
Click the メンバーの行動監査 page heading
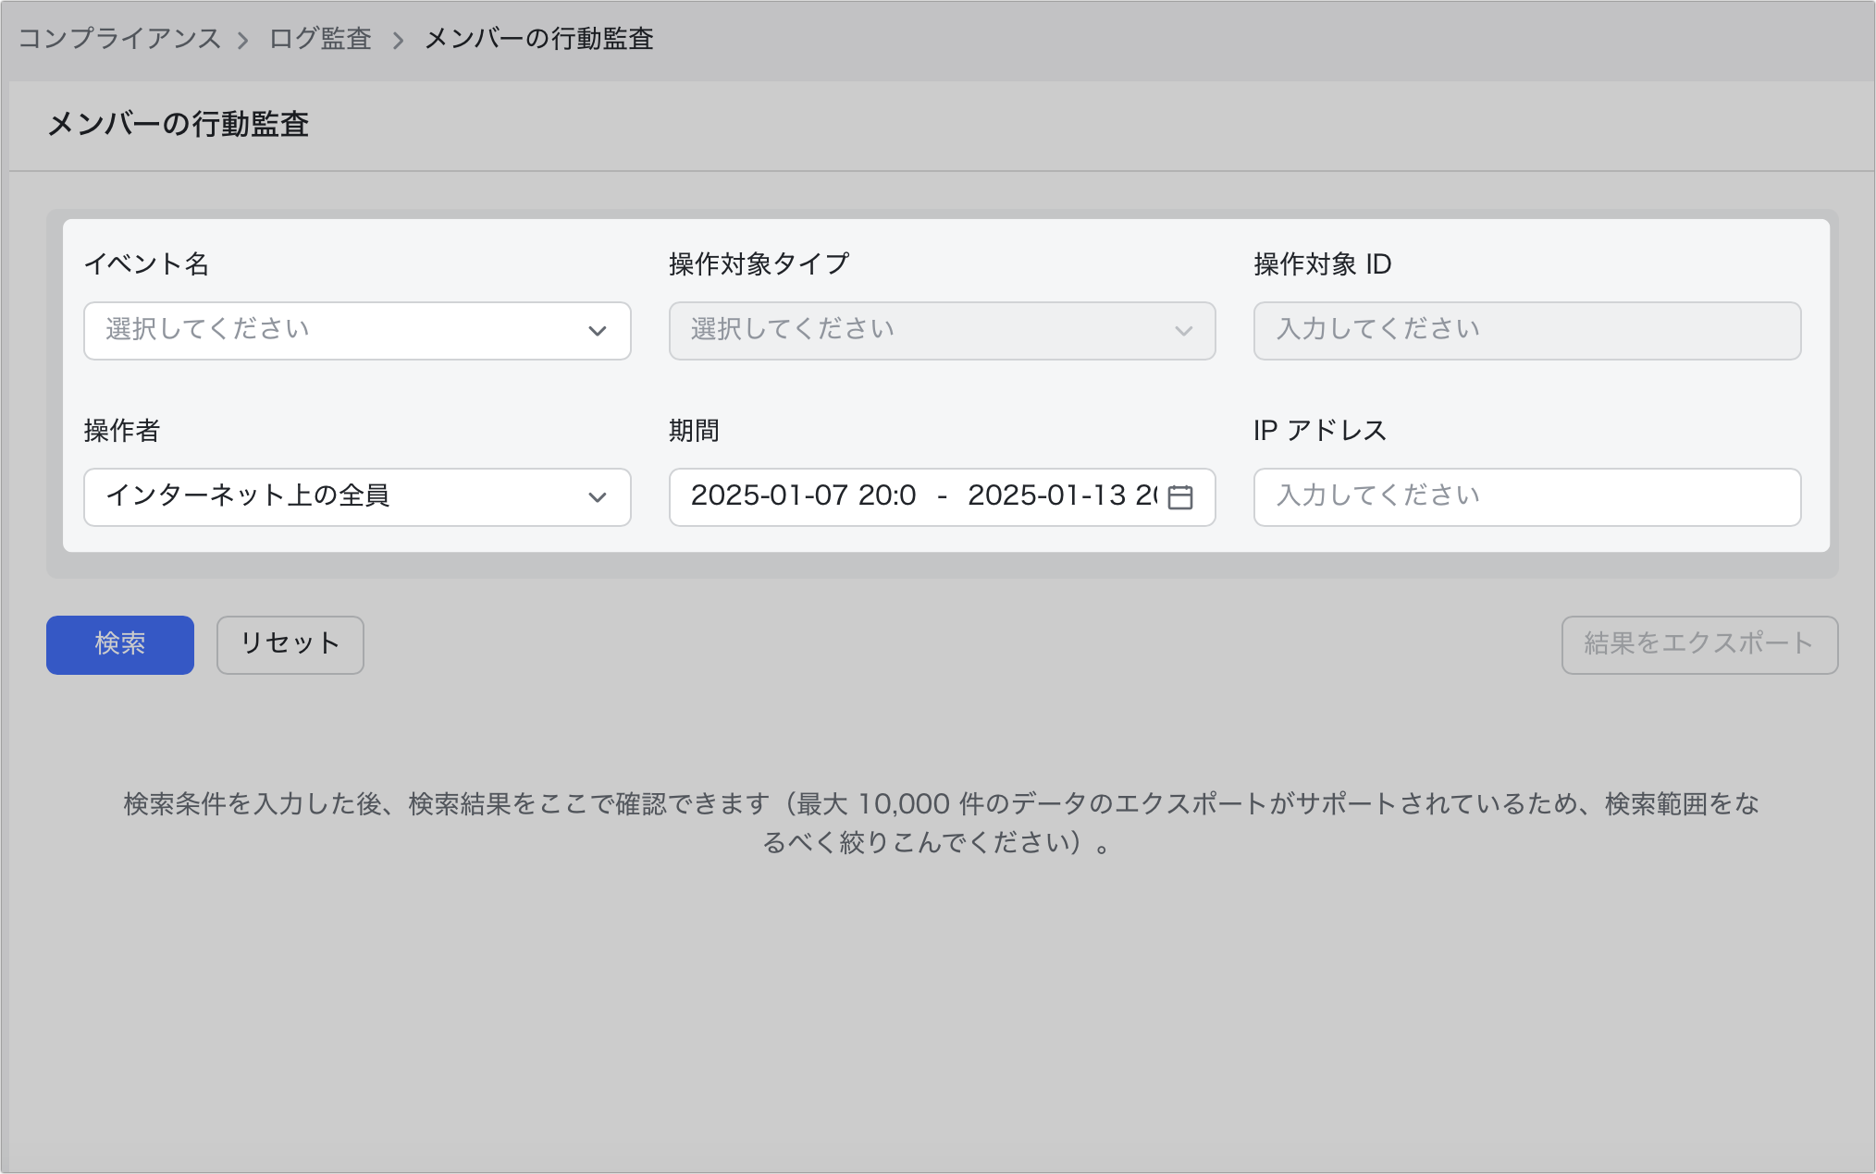(x=178, y=124)
